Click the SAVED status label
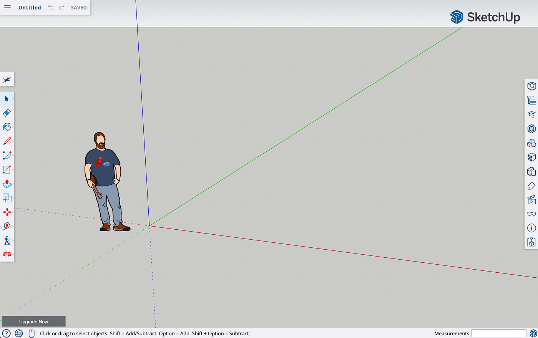 (x=79, y=8)
